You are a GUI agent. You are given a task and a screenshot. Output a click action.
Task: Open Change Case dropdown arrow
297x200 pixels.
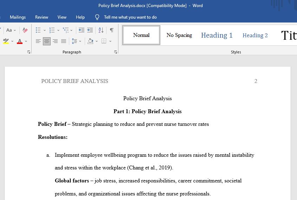point(15,30)
